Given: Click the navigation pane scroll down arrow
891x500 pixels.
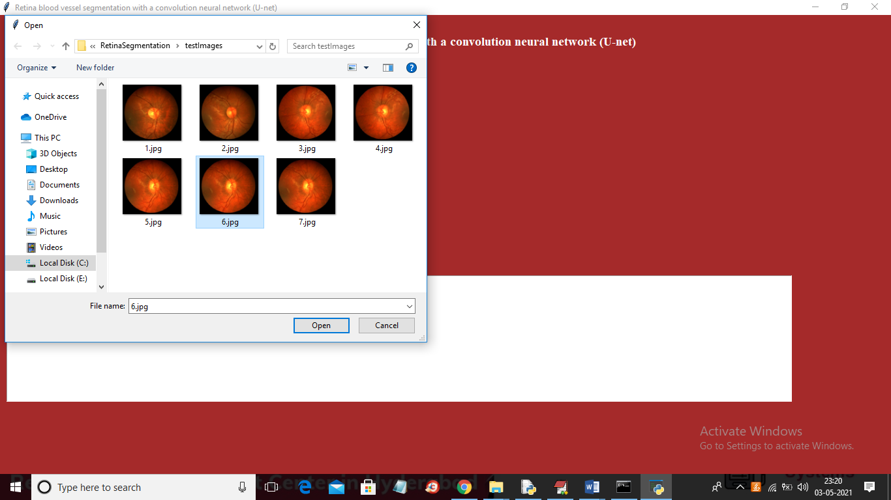Looking at the screenshot, I should [x=101, y=286].
